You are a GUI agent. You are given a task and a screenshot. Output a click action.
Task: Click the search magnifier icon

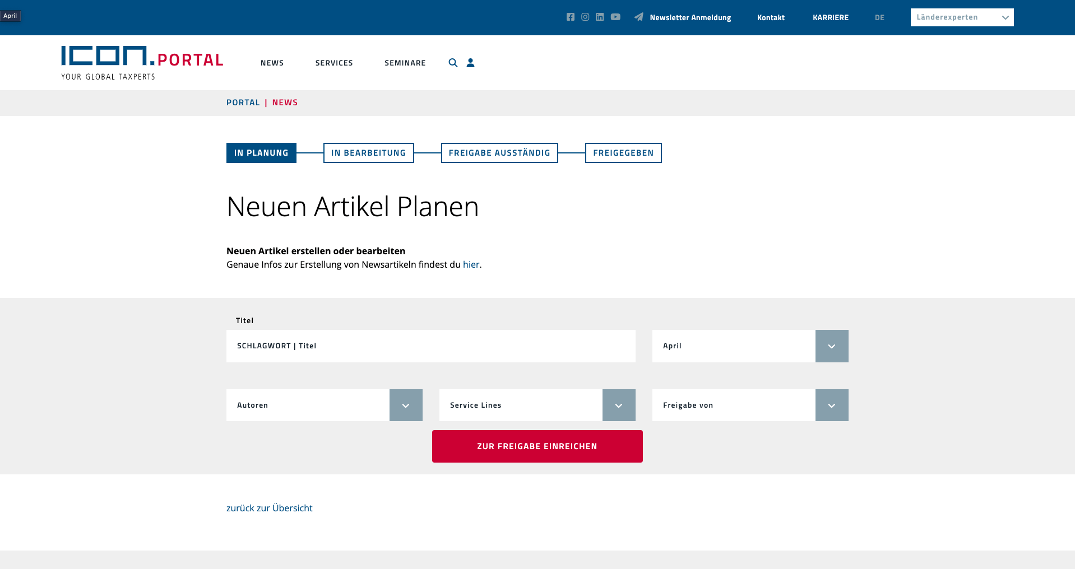click(453, 63)
